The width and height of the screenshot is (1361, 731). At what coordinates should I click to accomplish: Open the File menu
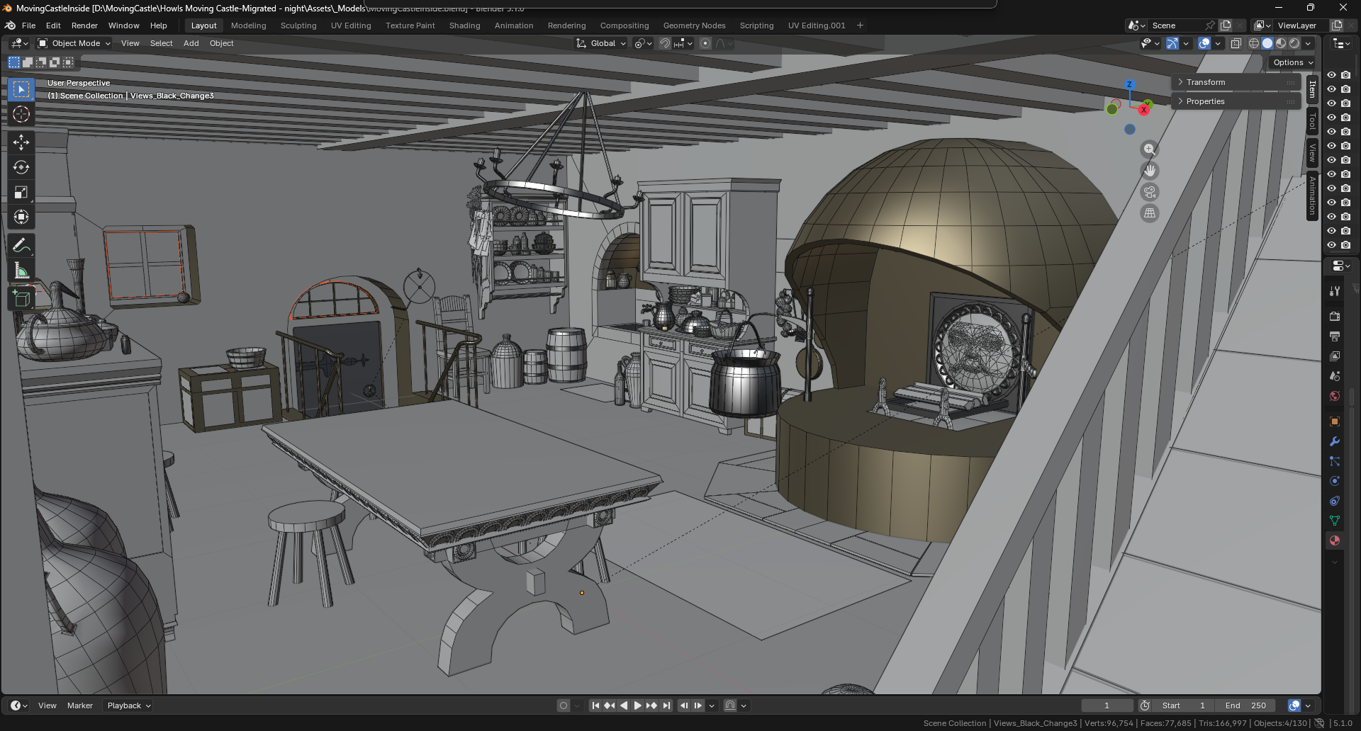[x=29, y=25]
